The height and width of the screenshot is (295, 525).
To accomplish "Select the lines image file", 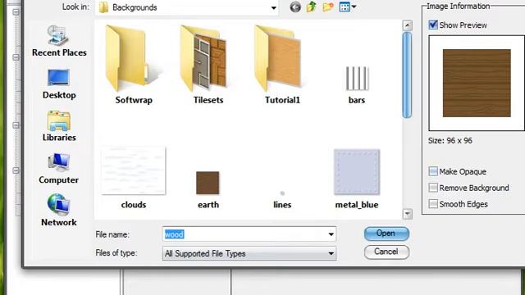I will pos(282,200).
